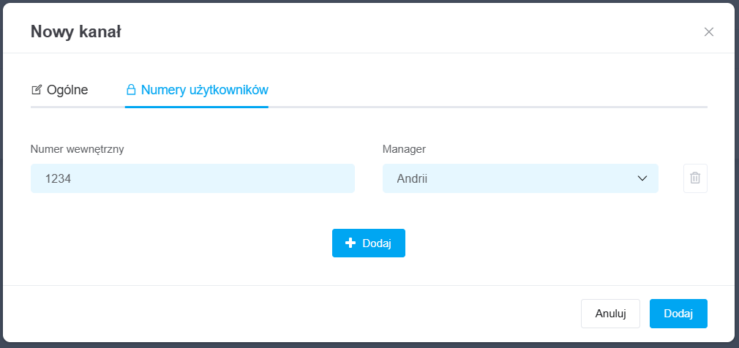
Task: Click the Manager field label
Action: (x=404, y=149)
